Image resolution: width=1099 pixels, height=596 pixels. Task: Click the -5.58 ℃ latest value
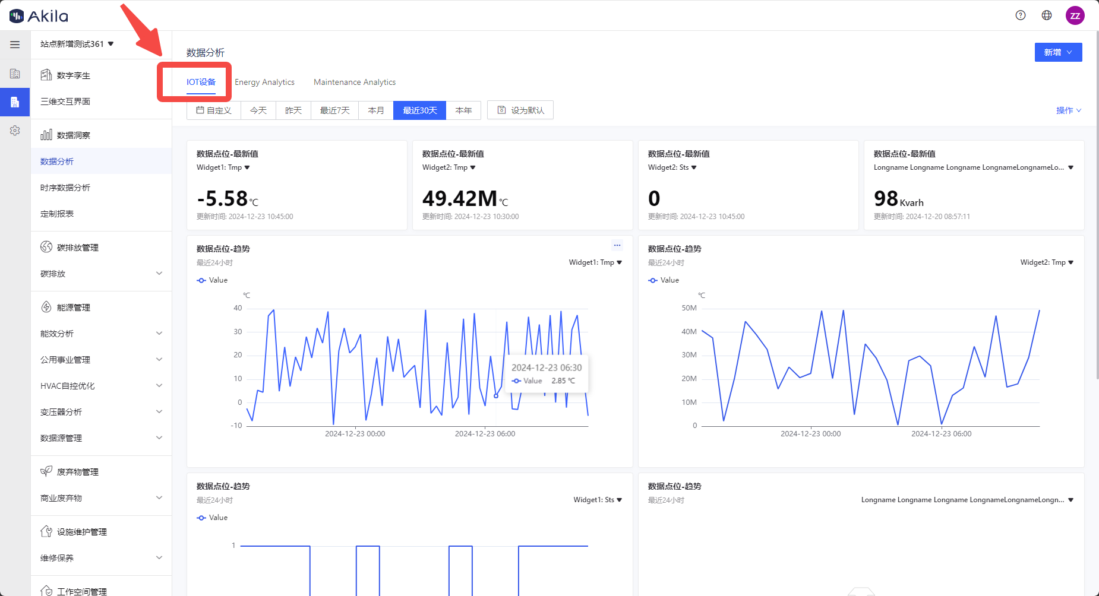pyautogui.click(x=228, y=198)
